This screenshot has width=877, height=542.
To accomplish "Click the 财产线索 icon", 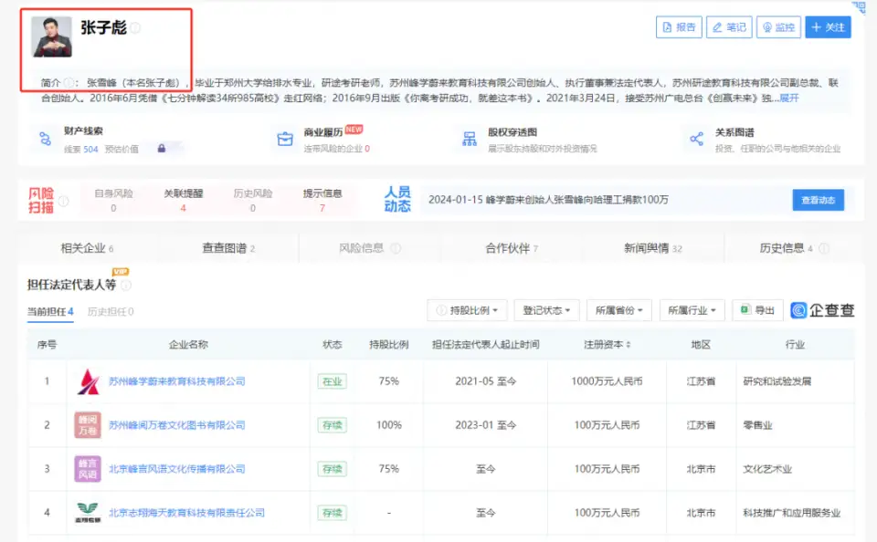I will click(45, 140).
